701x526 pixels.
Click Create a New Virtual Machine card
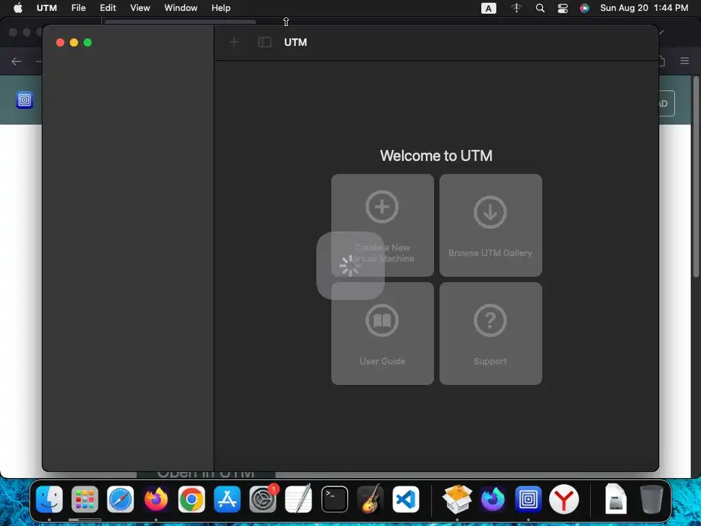click(382, 225)
